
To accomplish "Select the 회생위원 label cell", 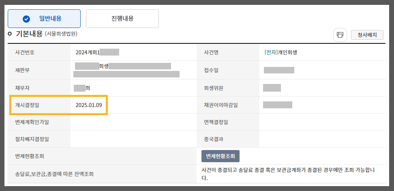I will coord(214,88).
